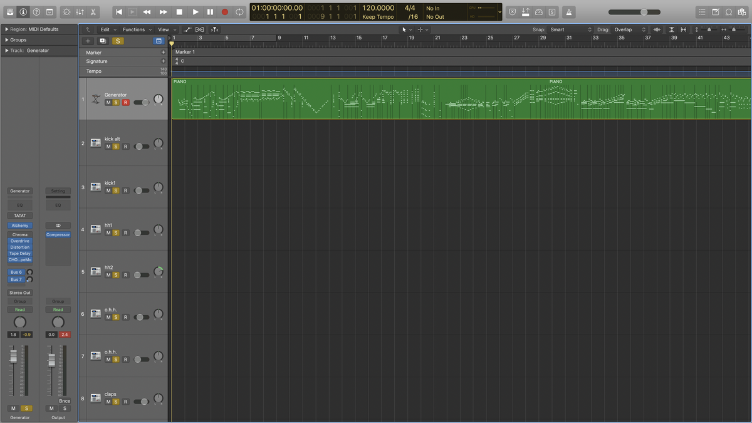Open the Functions menu
752x423 pixels.
[135, 29]
